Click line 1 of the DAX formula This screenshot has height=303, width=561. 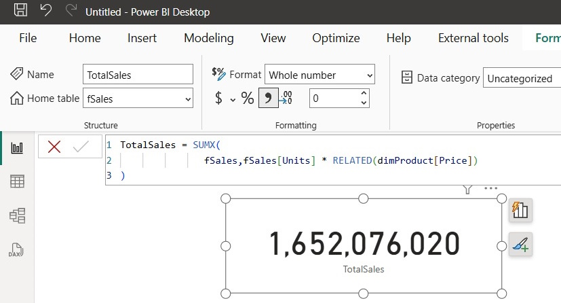click(170, 145)
